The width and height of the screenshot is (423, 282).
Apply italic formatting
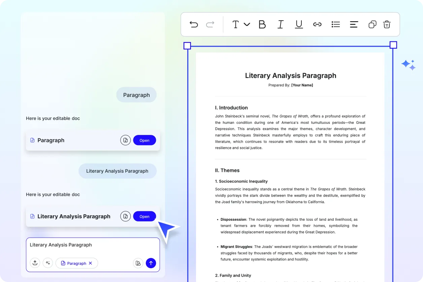280,24
